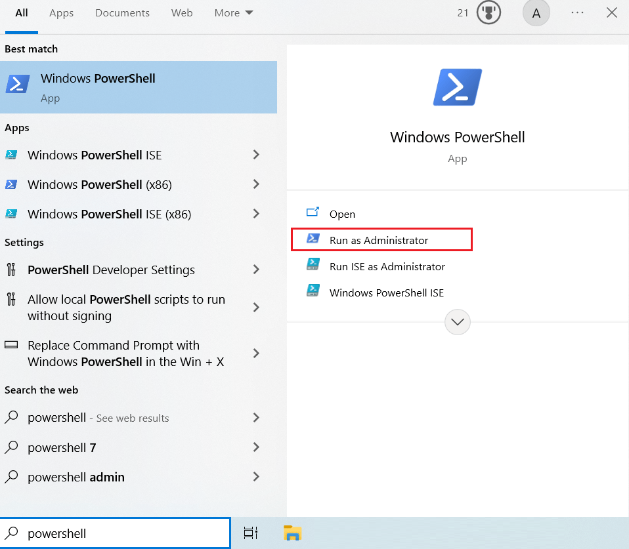The width and height of the screenshot is (629, 549).
Task: Expand the More search filter menu
Action: click(x=233, y=12)
